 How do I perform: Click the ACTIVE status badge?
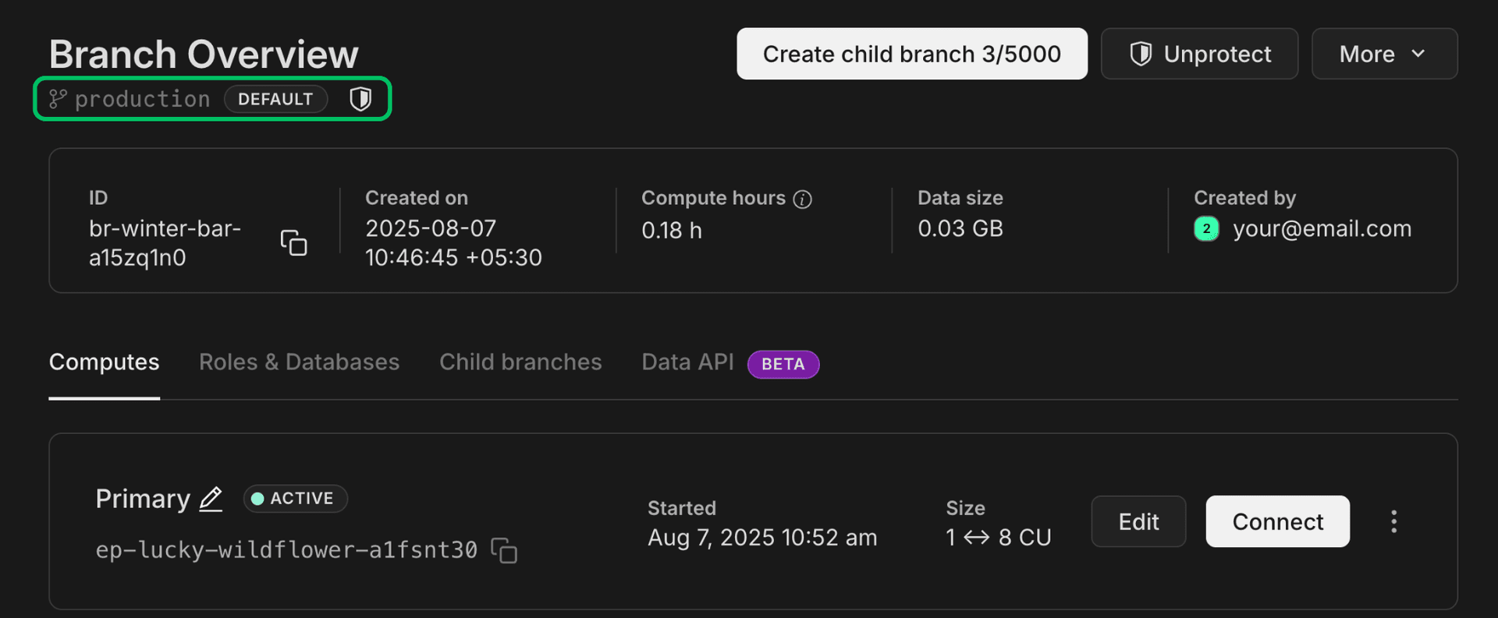coord(295,499)
